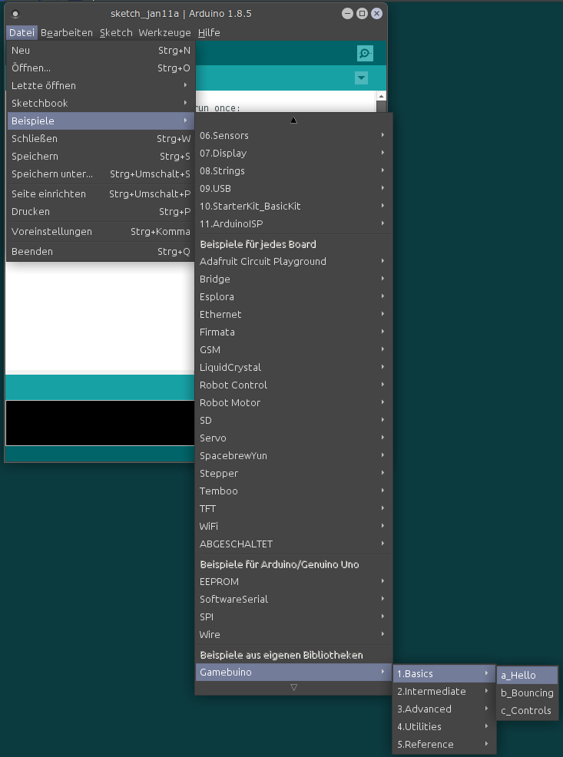Screen dimensions: 563x757
Task: Click the Servo examples entry
Action: tap(292, 438)
